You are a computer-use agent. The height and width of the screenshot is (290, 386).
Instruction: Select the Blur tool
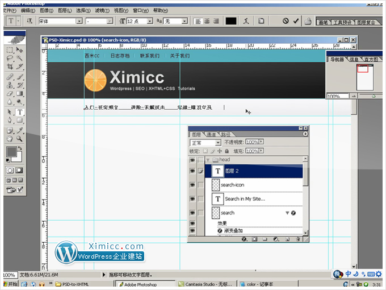pyautogui.click(x=10, y=102)
